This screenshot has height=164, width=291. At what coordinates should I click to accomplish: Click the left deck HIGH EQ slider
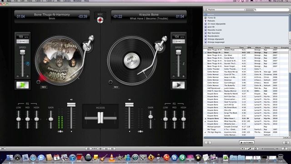point(36,119)
